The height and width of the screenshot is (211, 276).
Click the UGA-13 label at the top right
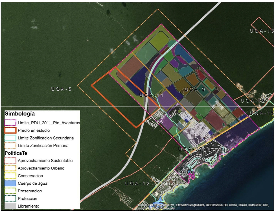pyautogui.click(x=262, y=31)
